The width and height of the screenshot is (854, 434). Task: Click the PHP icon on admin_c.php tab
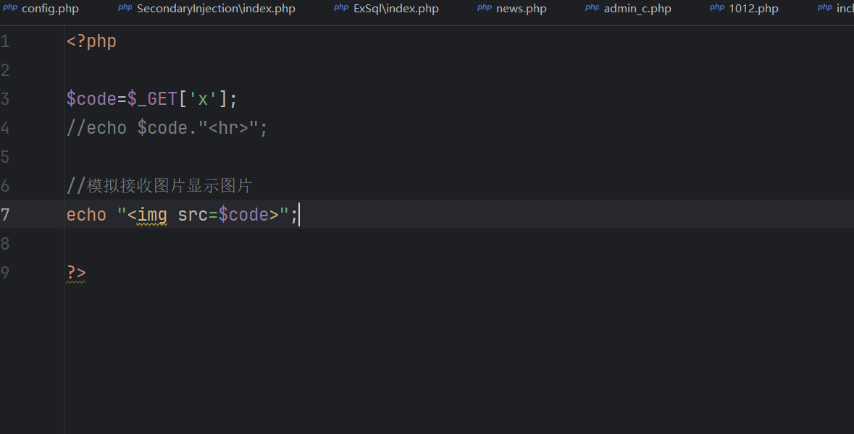(x=593, y=7)
